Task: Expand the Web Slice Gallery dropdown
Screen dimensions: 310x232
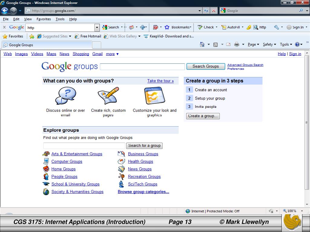Action: (139, 36)
